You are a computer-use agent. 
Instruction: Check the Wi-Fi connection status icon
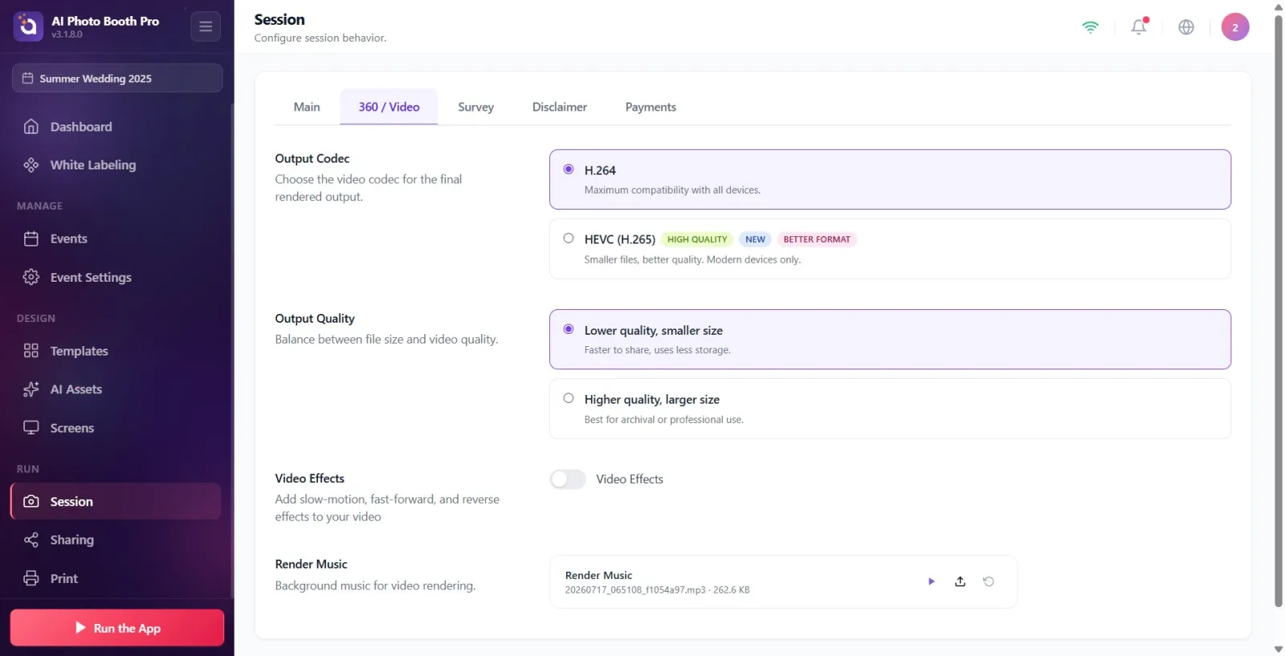(1091, 26)
